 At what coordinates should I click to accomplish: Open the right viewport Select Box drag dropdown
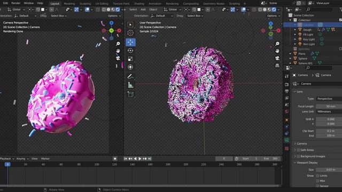(x=195, y=16)
